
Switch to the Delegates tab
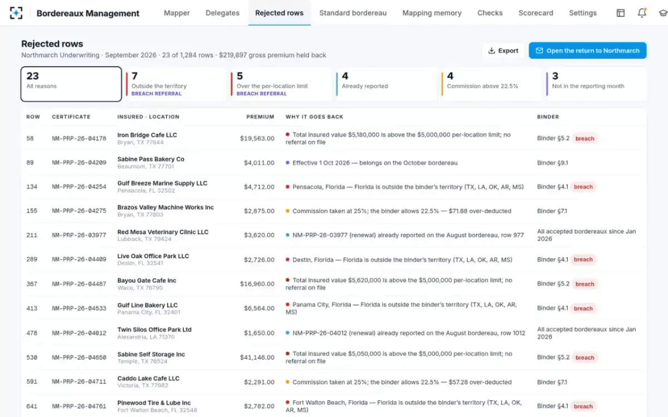click(x=223, y=13)
